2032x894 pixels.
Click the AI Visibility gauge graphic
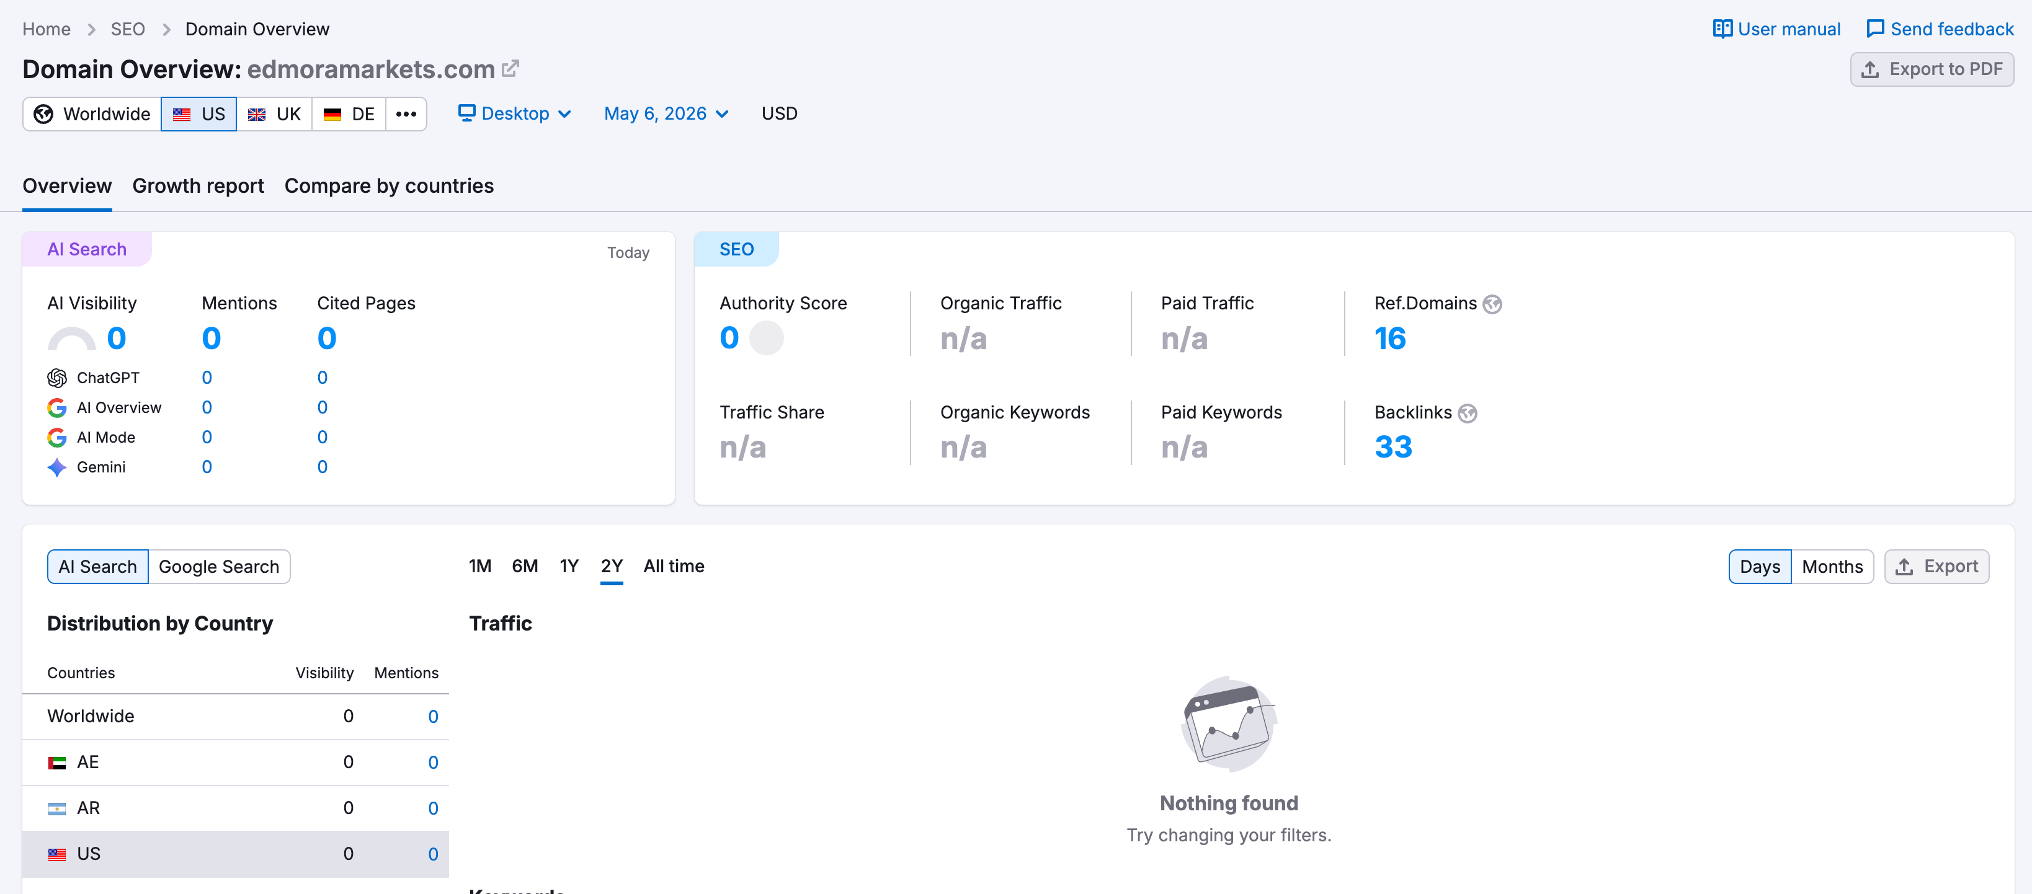pyautogui.click(x=72, y=339)
